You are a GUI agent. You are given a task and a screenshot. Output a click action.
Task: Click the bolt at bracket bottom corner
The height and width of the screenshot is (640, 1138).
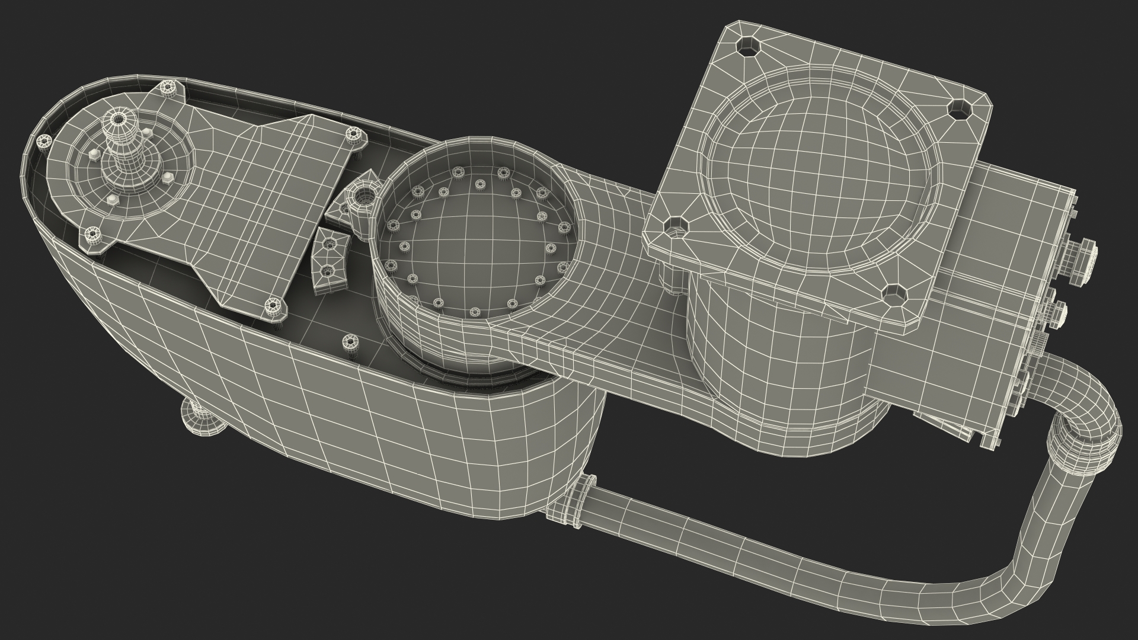click(x=272, y=306)
